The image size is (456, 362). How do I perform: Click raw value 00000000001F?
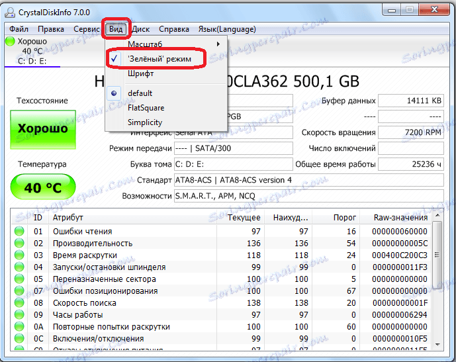(x=400, y=302)
